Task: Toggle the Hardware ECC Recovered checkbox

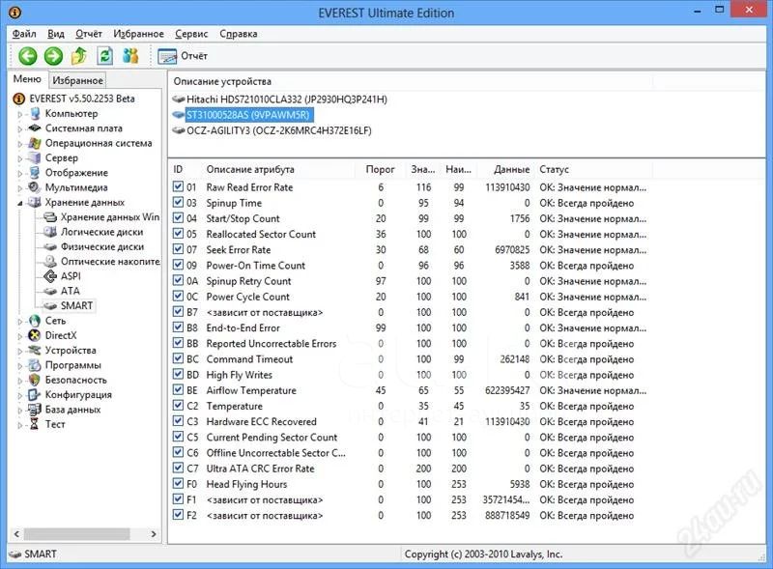Action: point(178,421)
